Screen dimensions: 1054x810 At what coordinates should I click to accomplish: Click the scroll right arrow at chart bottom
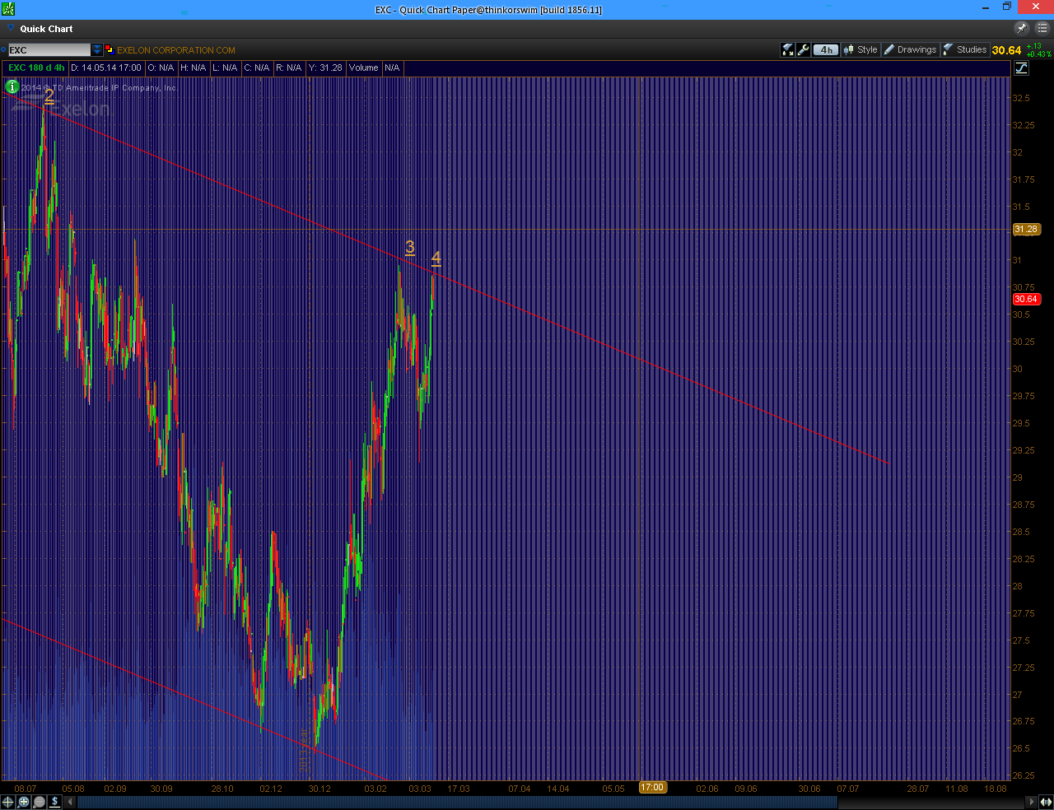tap(1031, 802)
